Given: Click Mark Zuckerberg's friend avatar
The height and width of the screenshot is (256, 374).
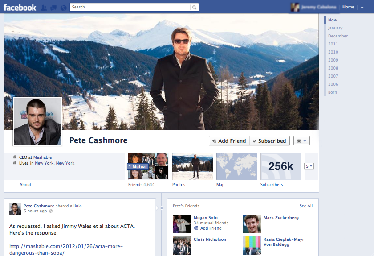Looking at the screenshot, I should [252, 223].
